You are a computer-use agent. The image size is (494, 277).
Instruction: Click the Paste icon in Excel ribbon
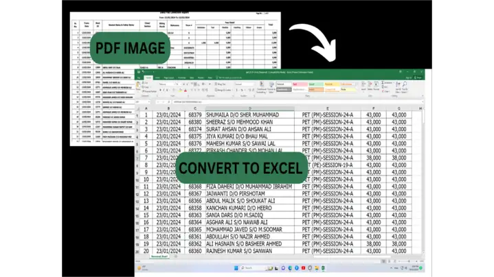click(x=138, y=86)
